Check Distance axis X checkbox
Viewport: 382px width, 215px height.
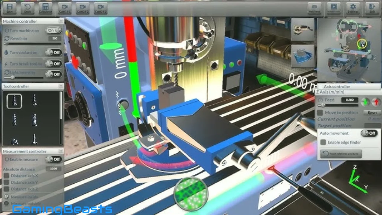(x=6, y=176)
